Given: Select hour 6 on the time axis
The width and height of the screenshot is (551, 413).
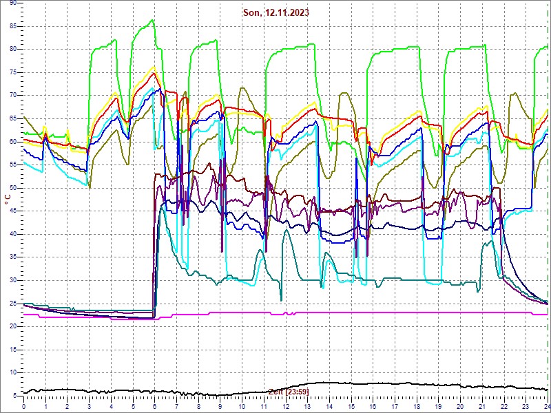Looking at the screenshot, I should [154, 406].
